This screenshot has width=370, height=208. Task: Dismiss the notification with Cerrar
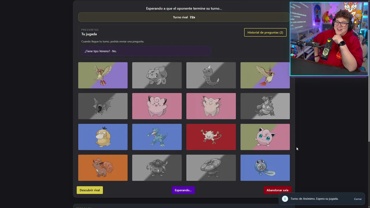[x=358, y=199]
